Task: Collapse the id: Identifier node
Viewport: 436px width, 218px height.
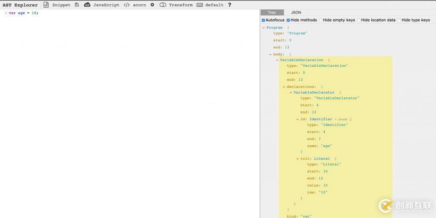Action: click(298, 119)
